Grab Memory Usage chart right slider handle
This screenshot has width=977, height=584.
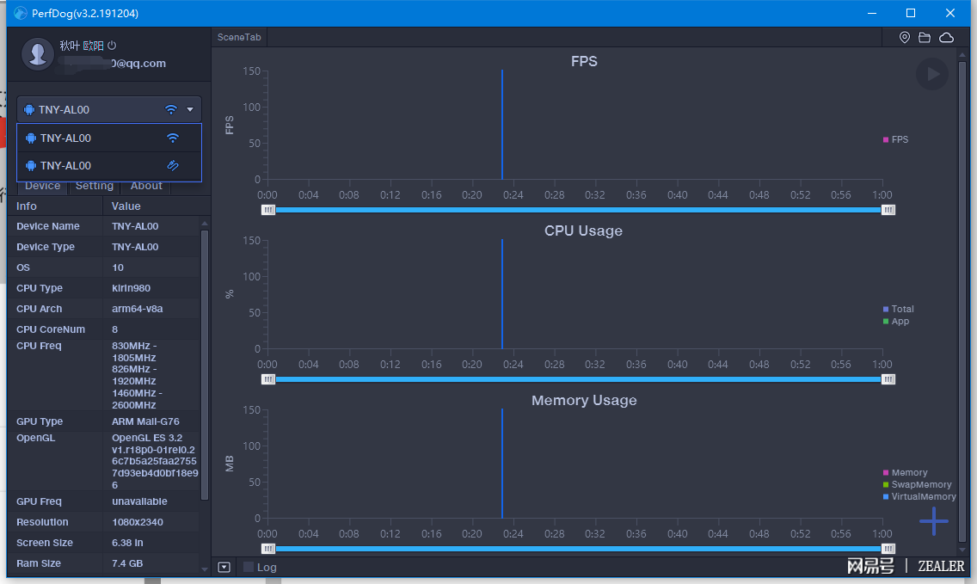[x=888, y=549]
